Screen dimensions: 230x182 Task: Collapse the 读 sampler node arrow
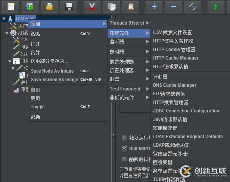(x=13, y=68)
